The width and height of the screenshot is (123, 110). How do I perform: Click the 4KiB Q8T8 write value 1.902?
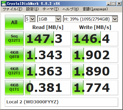coord(95,55)
